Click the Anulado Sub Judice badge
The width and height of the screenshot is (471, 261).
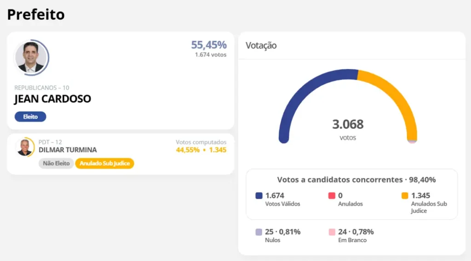(x=104, y=163)
